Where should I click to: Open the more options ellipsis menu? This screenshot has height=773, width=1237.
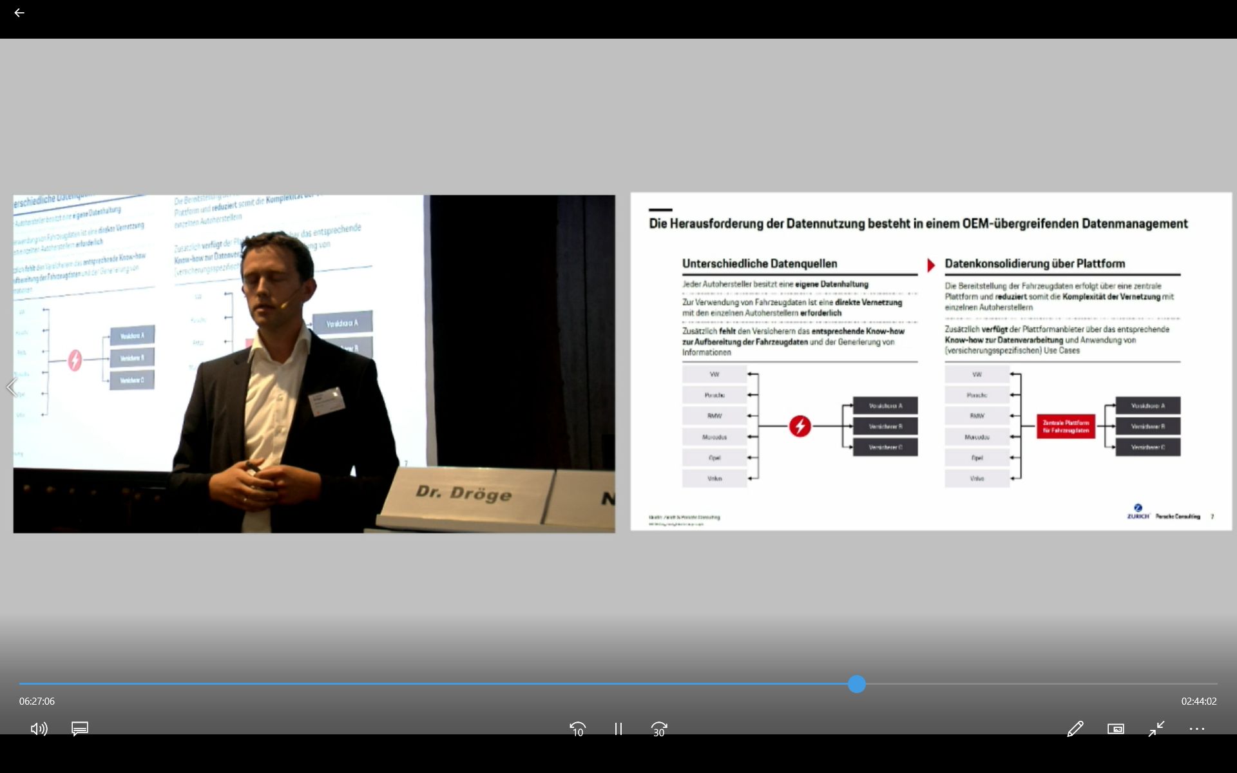pyautogui.click(x=1196, y=729)
